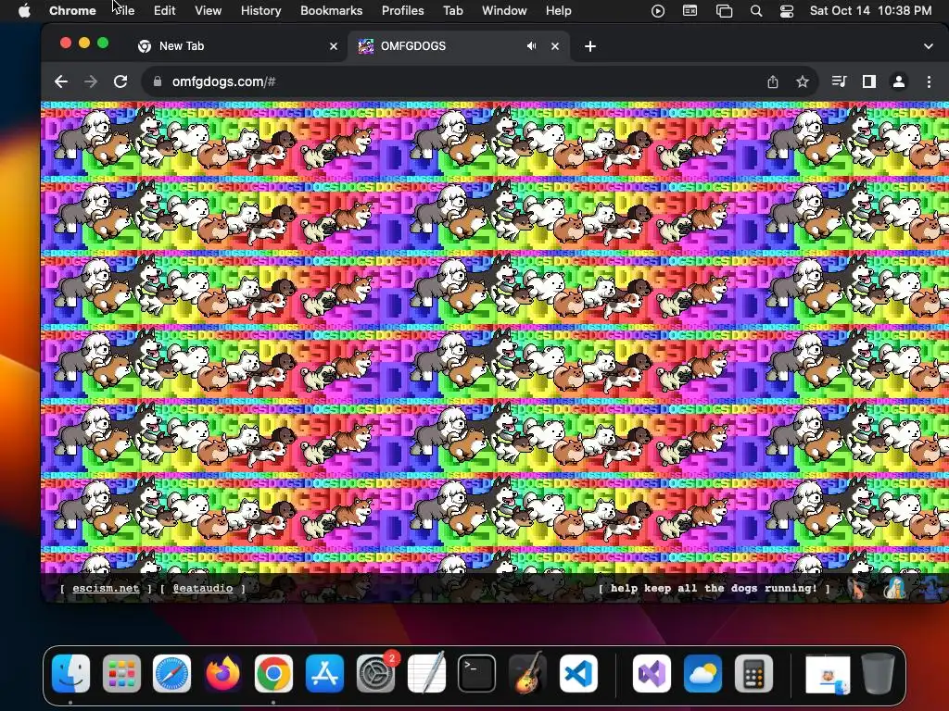Click 'help keep all the dogs running!' link
This screenshot has height=711, width=949.
tap(715, 588)
